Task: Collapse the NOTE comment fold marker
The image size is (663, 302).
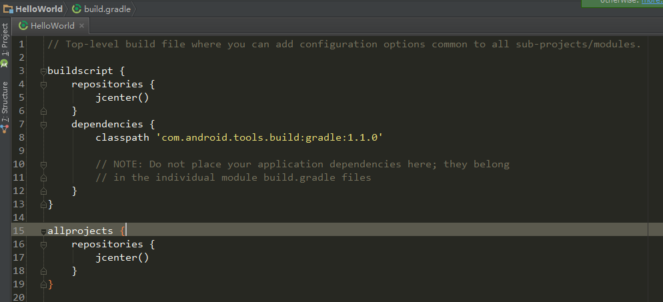Action: 43,165
